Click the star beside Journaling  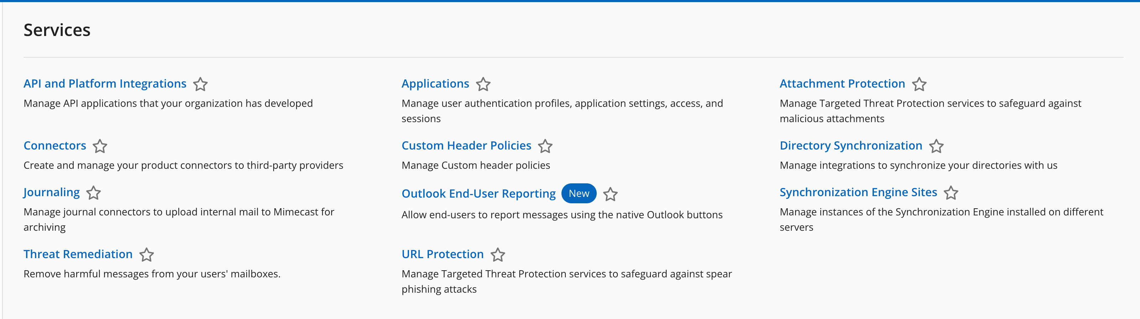pyautogui.click(x=93, y=193)
